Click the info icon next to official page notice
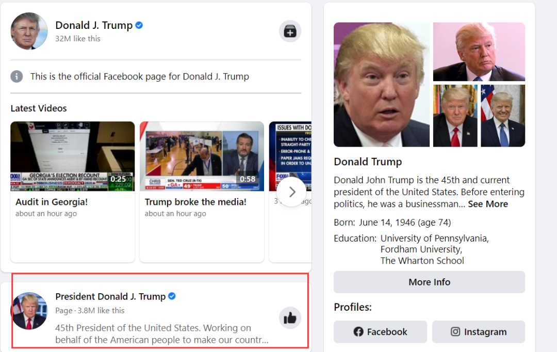557x352 pixels. [17, 76]
